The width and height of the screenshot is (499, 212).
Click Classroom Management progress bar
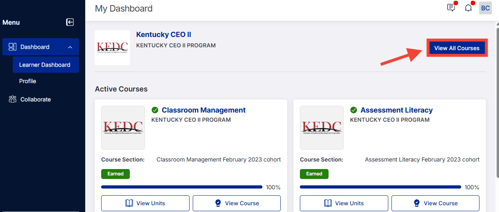[x=182, y=187]
